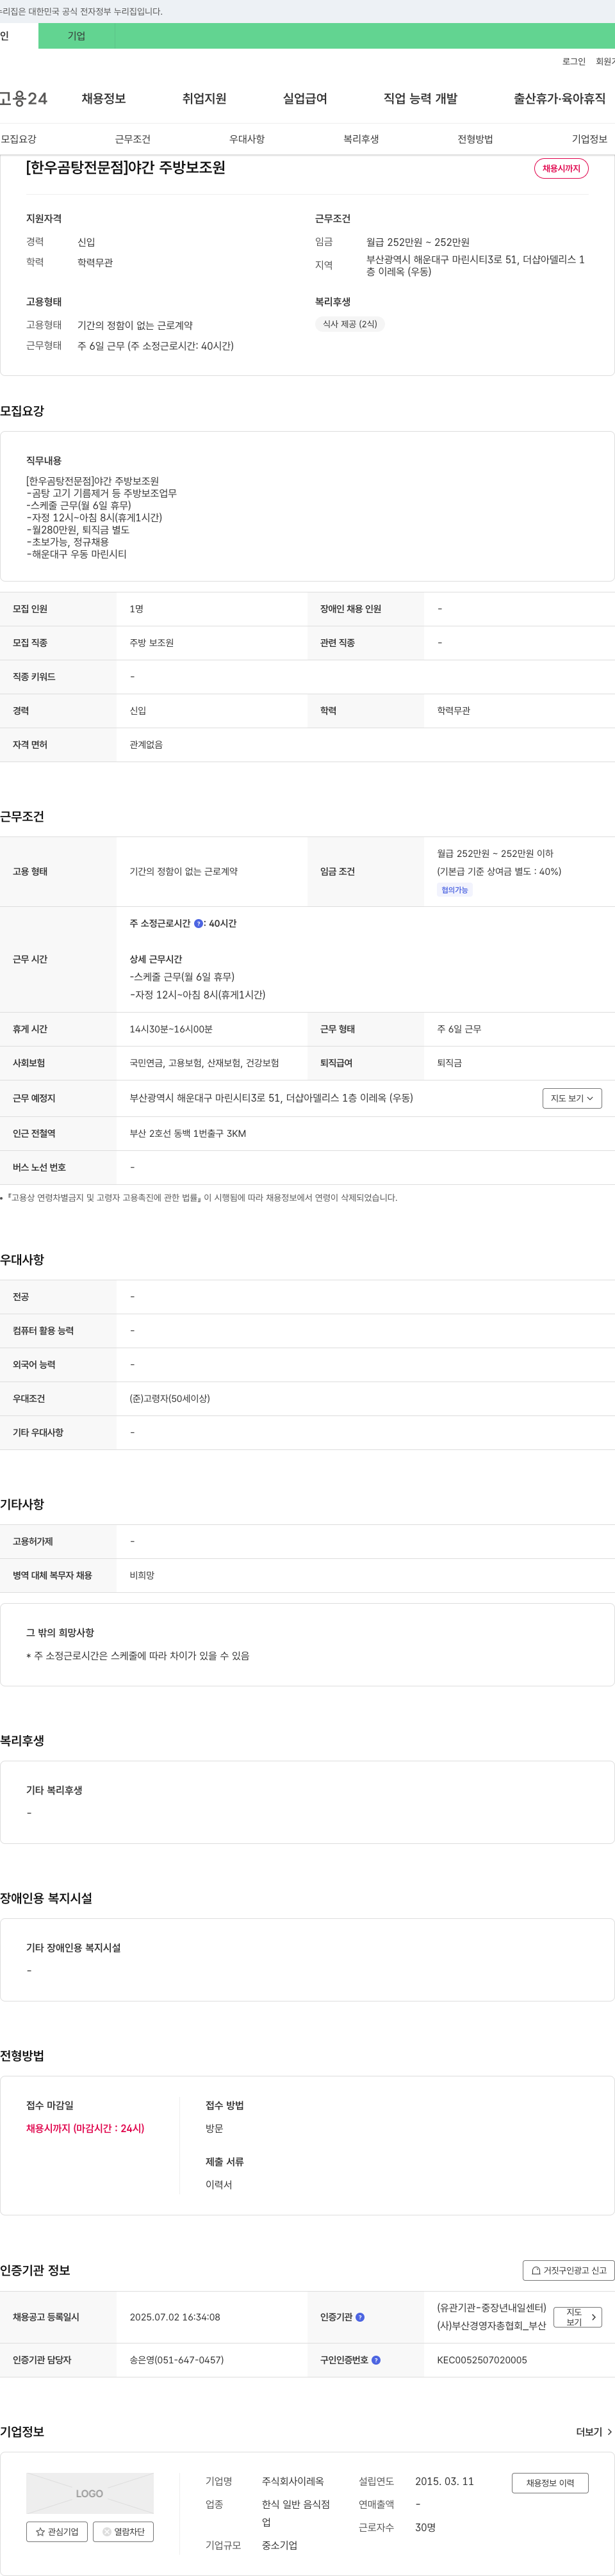Select the founding date 2015. 03. 11
Viewport: 615px width, 2576px height.
pos(445,2482)
